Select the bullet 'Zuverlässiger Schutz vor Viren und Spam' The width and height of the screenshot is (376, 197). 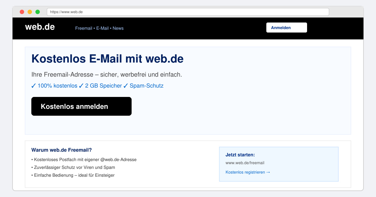click(x=73, y=167)
